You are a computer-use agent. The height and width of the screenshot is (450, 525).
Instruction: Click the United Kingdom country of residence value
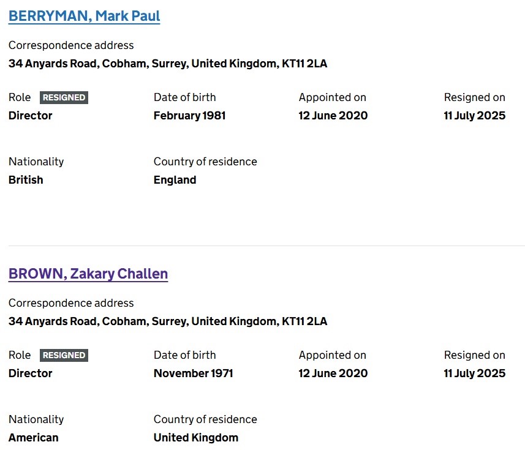(195, 438)
